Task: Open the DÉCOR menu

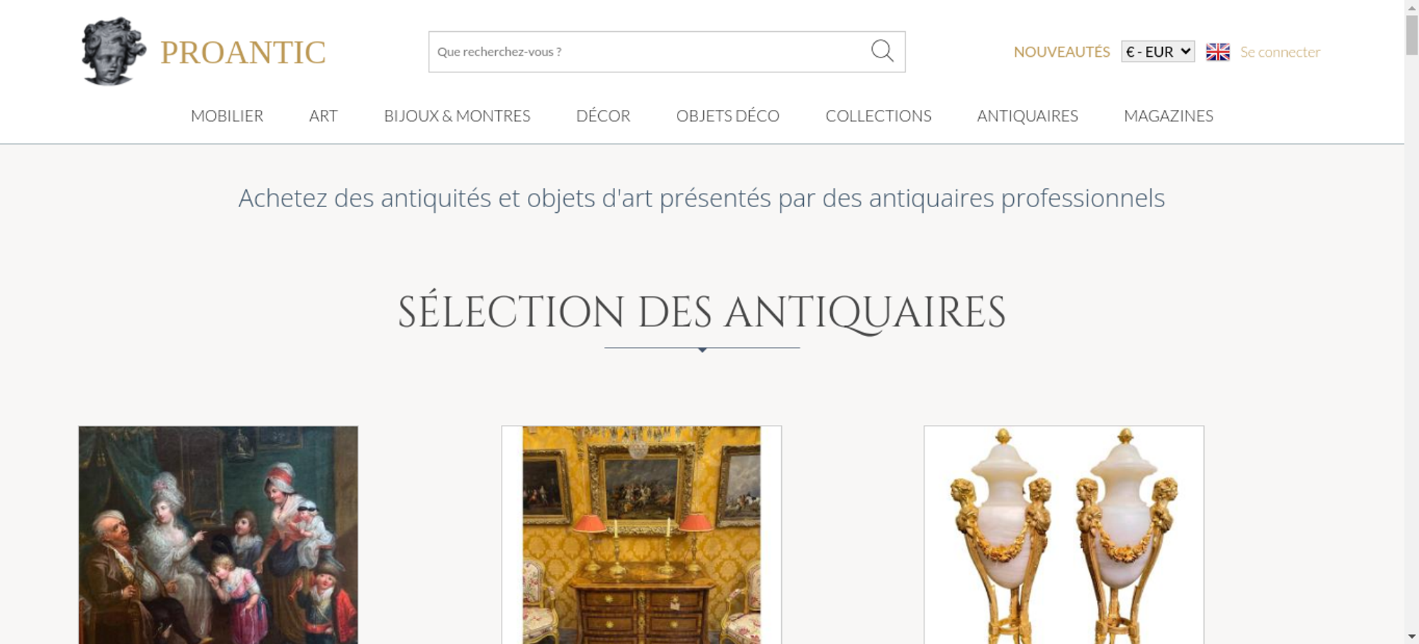Action: [603, 116]
